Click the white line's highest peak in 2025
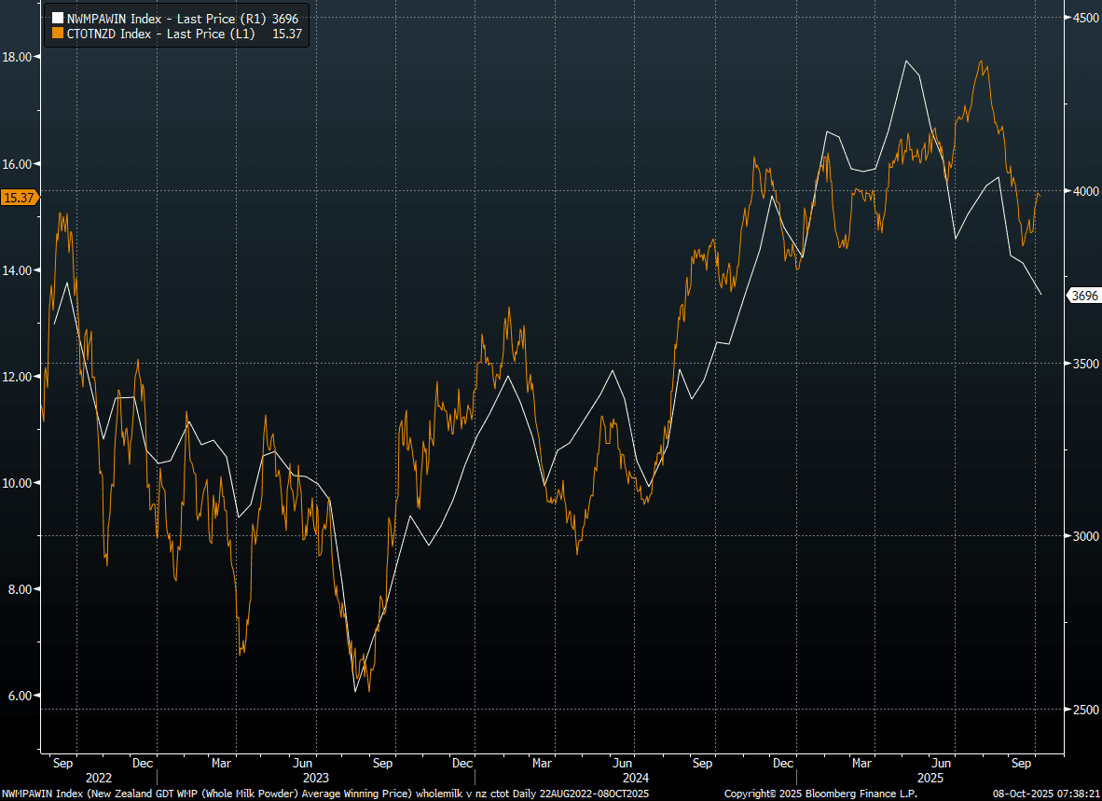 pyautogui.click(x=906, y=61)
